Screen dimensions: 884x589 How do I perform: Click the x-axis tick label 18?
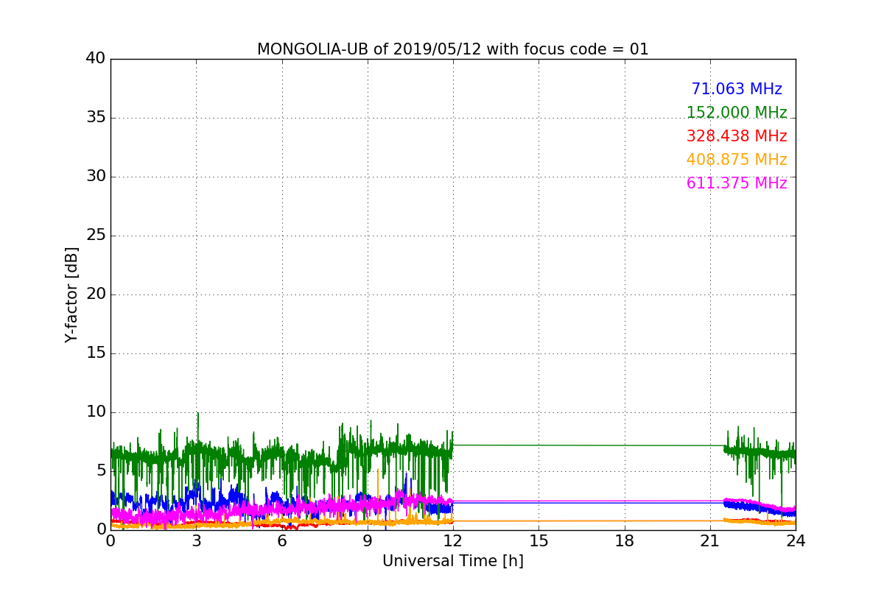click(x=624, y=540)
